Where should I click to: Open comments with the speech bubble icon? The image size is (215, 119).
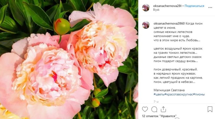pos(154,109)
